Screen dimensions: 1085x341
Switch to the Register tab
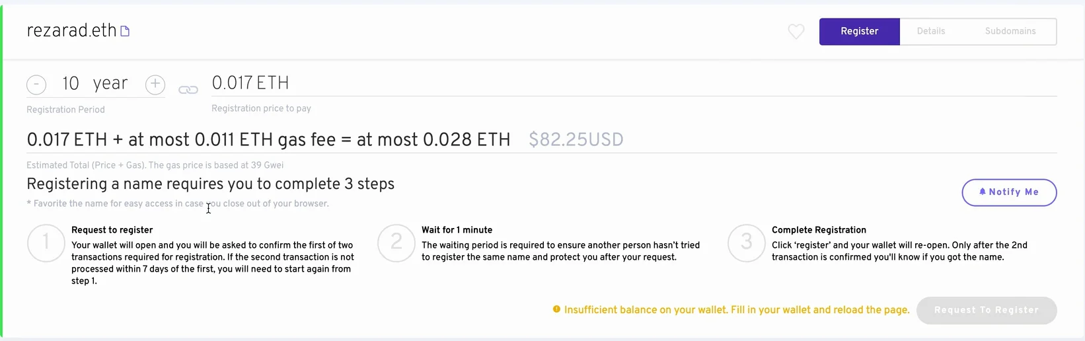pos(859,31)
